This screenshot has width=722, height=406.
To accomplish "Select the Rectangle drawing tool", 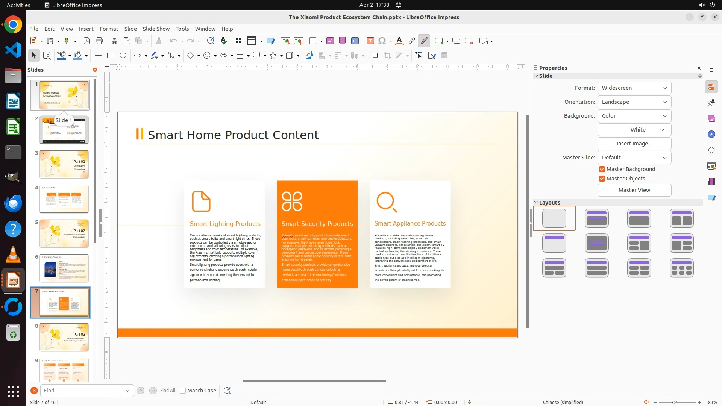I will (x=111, y=56).
